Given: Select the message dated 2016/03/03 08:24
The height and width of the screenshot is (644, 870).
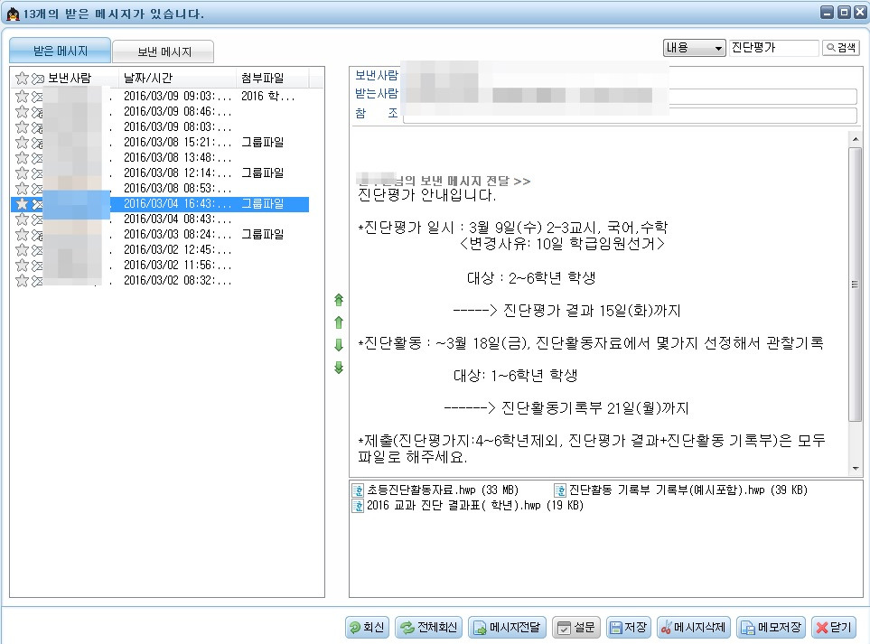Looking at the screenshot, I should tap(160, 235).
